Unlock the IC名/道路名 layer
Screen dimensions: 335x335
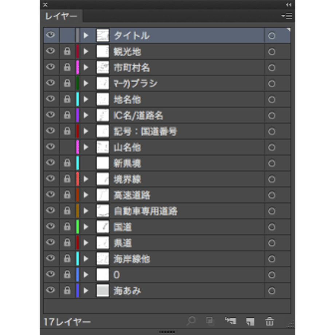pyautogui.click(x=67, y=115)
